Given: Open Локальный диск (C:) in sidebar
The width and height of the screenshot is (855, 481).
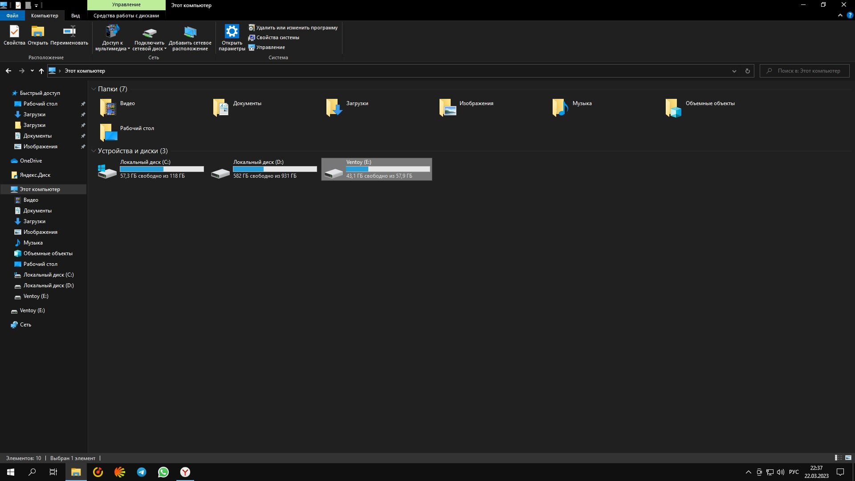Looking at the screenshot, I should (x=49, y=275).
